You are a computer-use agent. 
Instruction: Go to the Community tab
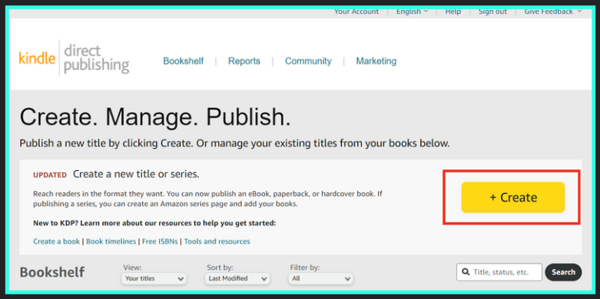click(308, 61)
